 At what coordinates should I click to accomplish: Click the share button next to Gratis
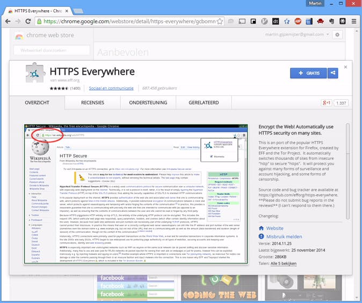click(332, 73)
